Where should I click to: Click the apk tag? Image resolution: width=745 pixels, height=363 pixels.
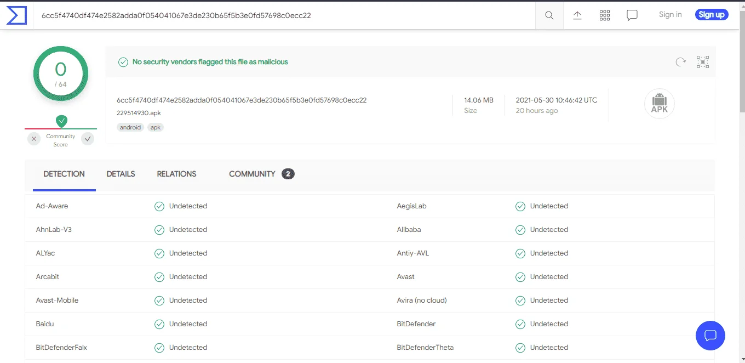156,127
